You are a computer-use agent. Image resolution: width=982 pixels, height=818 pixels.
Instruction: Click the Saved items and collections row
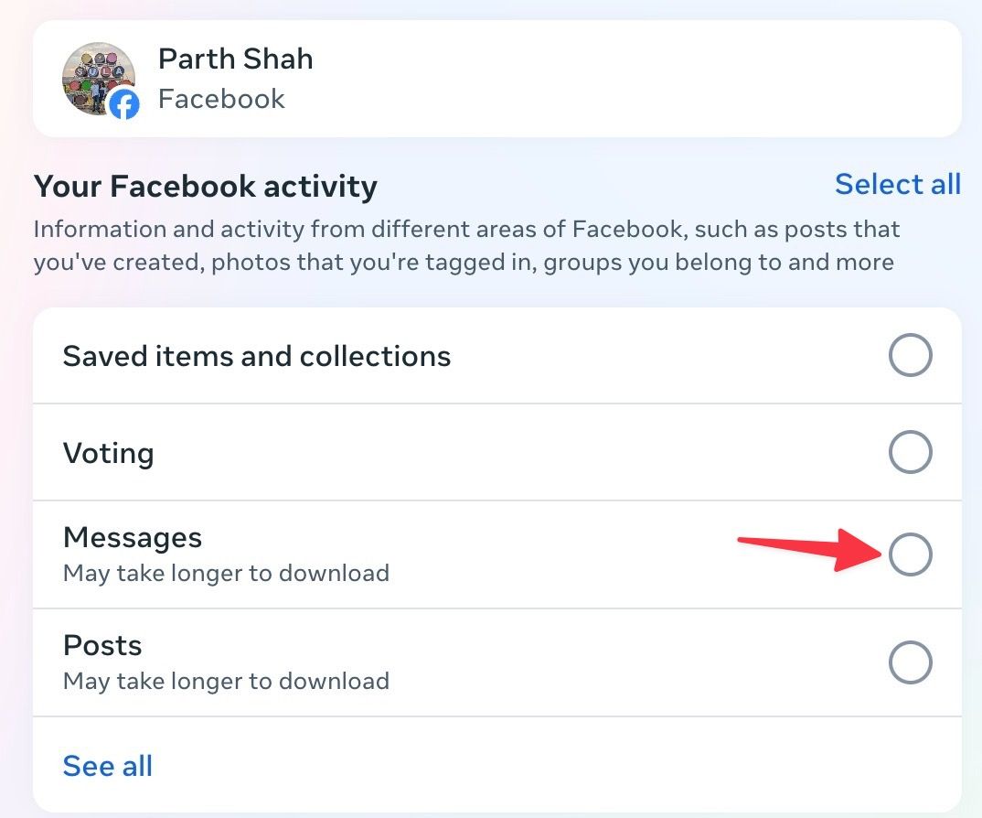pyautogui.click(x=257, y=356)
